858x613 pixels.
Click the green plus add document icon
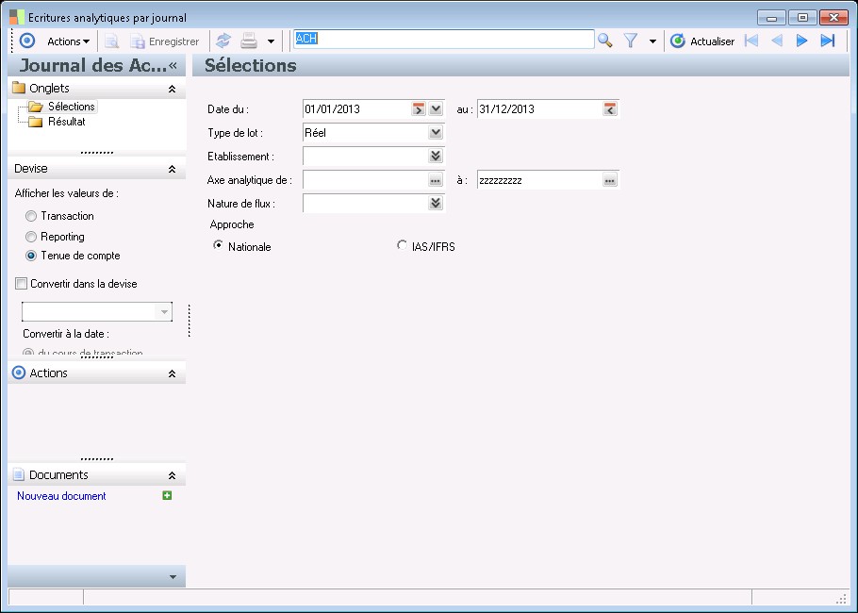coord(168,495)
